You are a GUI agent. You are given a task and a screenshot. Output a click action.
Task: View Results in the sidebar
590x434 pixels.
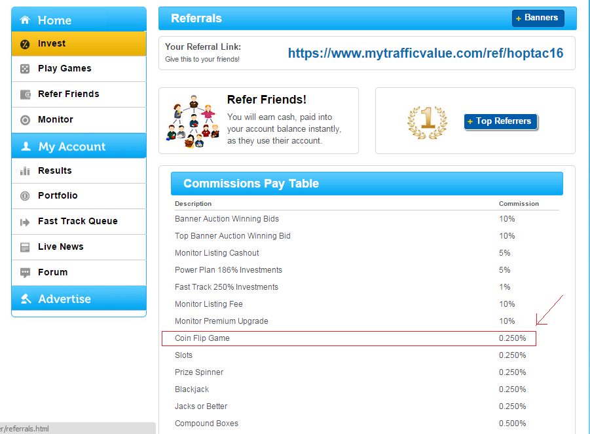(79, 170)
